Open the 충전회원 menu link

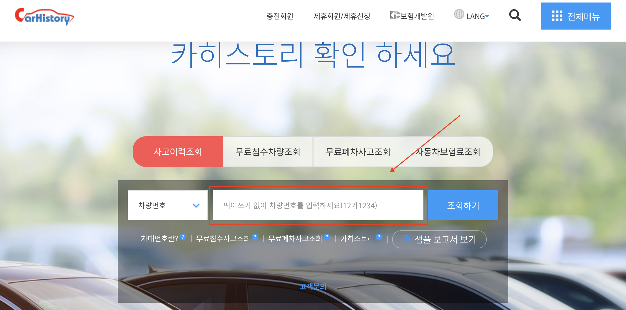point(280,16)
